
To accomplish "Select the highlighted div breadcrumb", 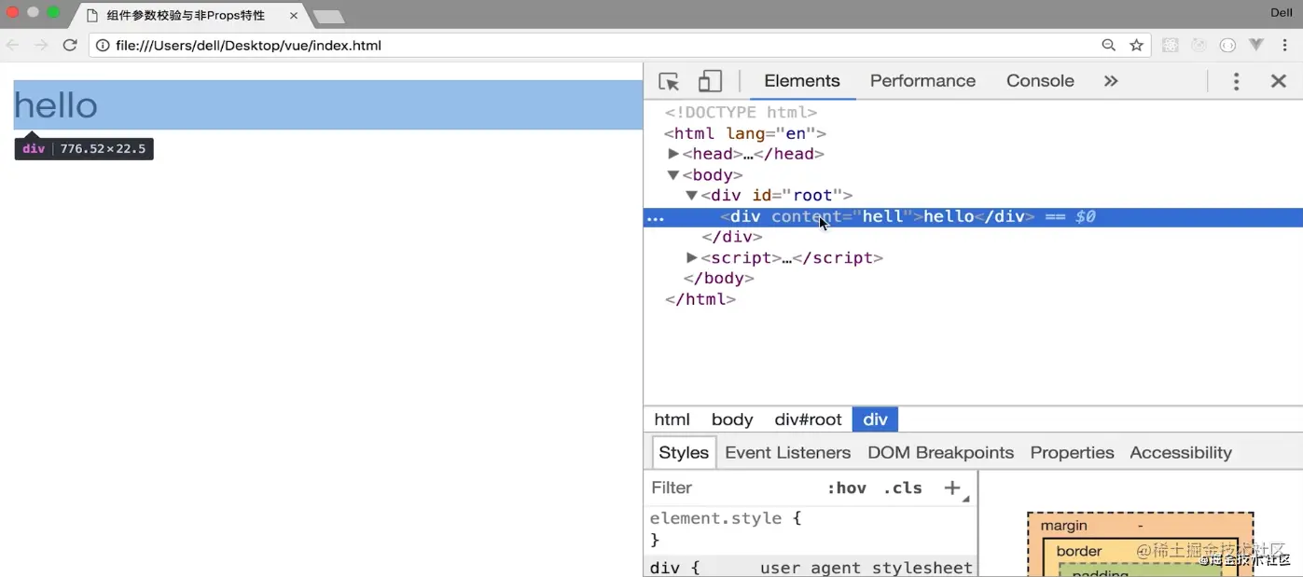I will coord(875,419).
